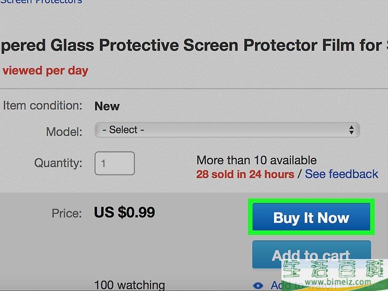
Task: Click the US $0.99 price value
Action: [125, 212]
